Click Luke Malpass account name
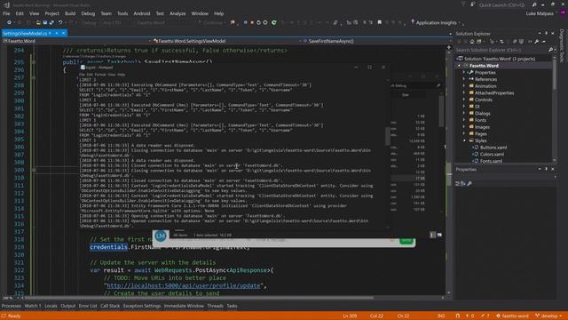The width and height of the screenshot is (568, 320). (540, 13)
